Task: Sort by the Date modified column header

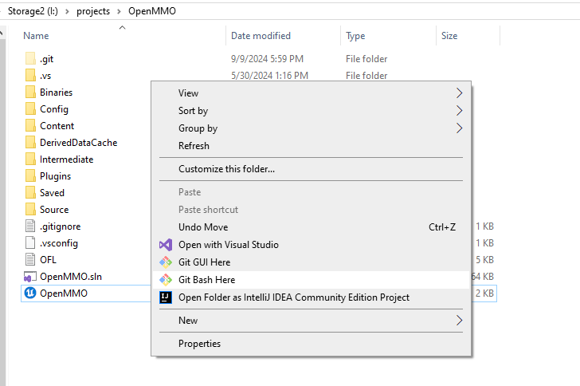Action: tap(261, 36)
